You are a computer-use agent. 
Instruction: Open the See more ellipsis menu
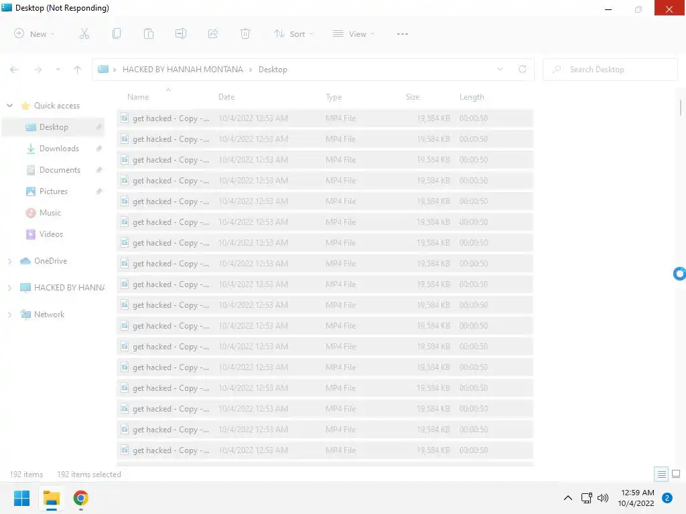pyautogui.click(x=402, y=33)
